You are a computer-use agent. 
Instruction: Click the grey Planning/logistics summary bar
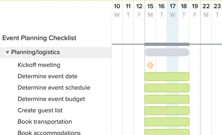tap(167, 52)
